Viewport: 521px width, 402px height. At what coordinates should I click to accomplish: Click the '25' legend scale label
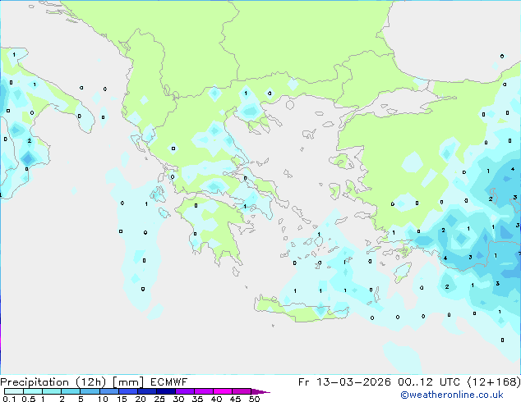(159, 399)
